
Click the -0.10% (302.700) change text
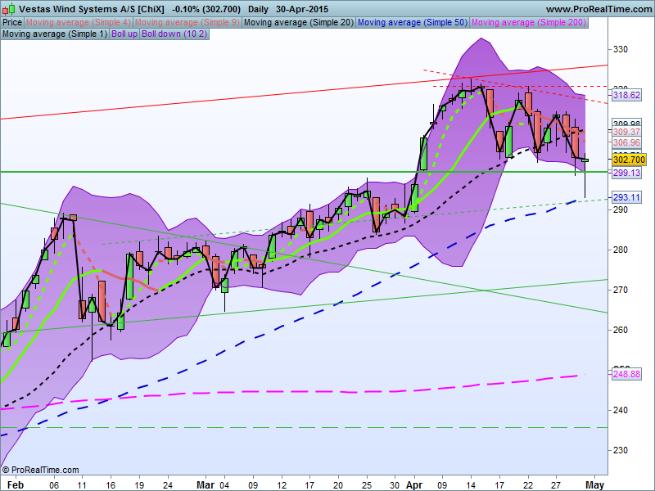(x=206, y=9)
